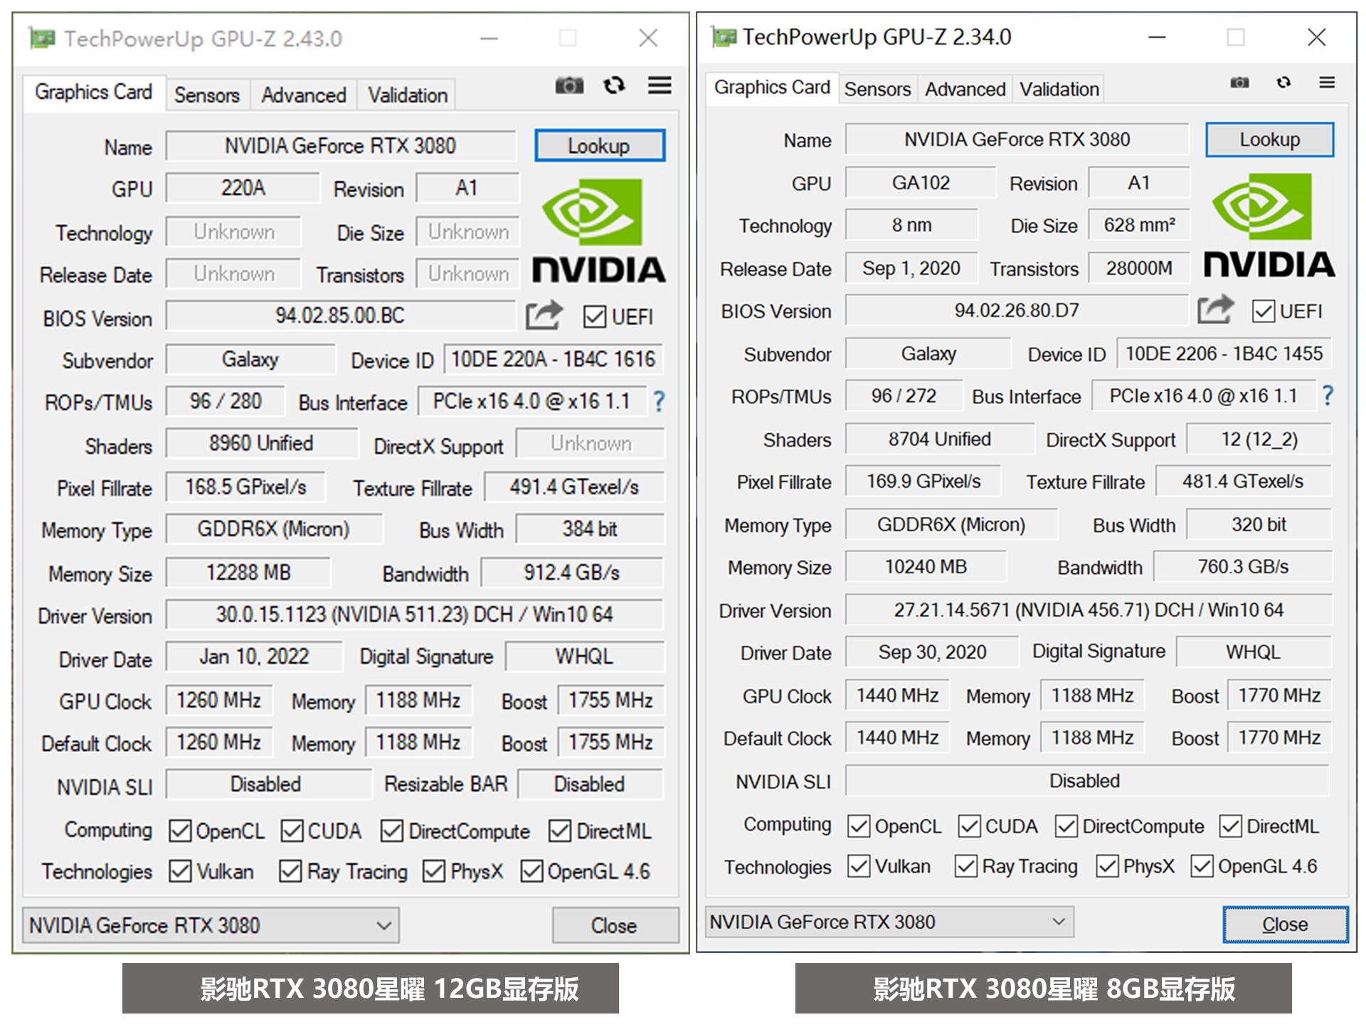Minimize the GPU-Z 2.43.0 window
1366x1032 pixels.
[489, 38]
